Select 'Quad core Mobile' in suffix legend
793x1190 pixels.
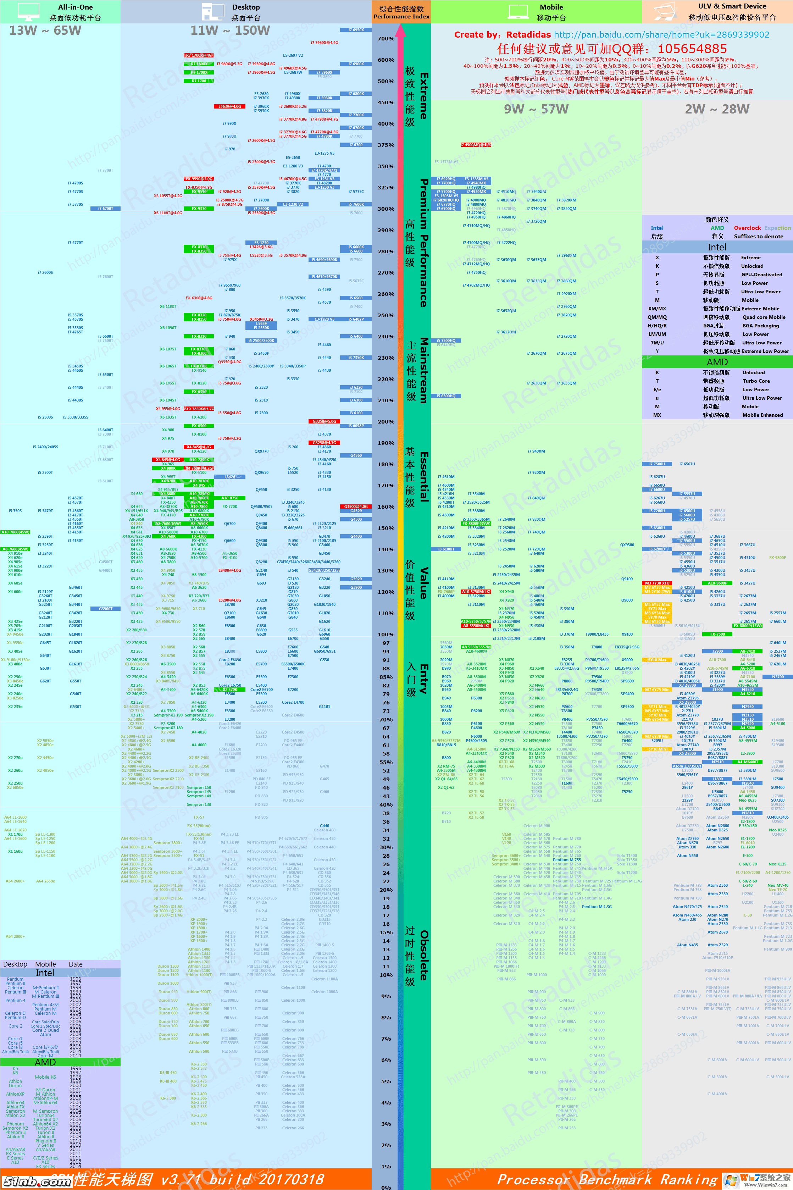click(x=764, y=317)
